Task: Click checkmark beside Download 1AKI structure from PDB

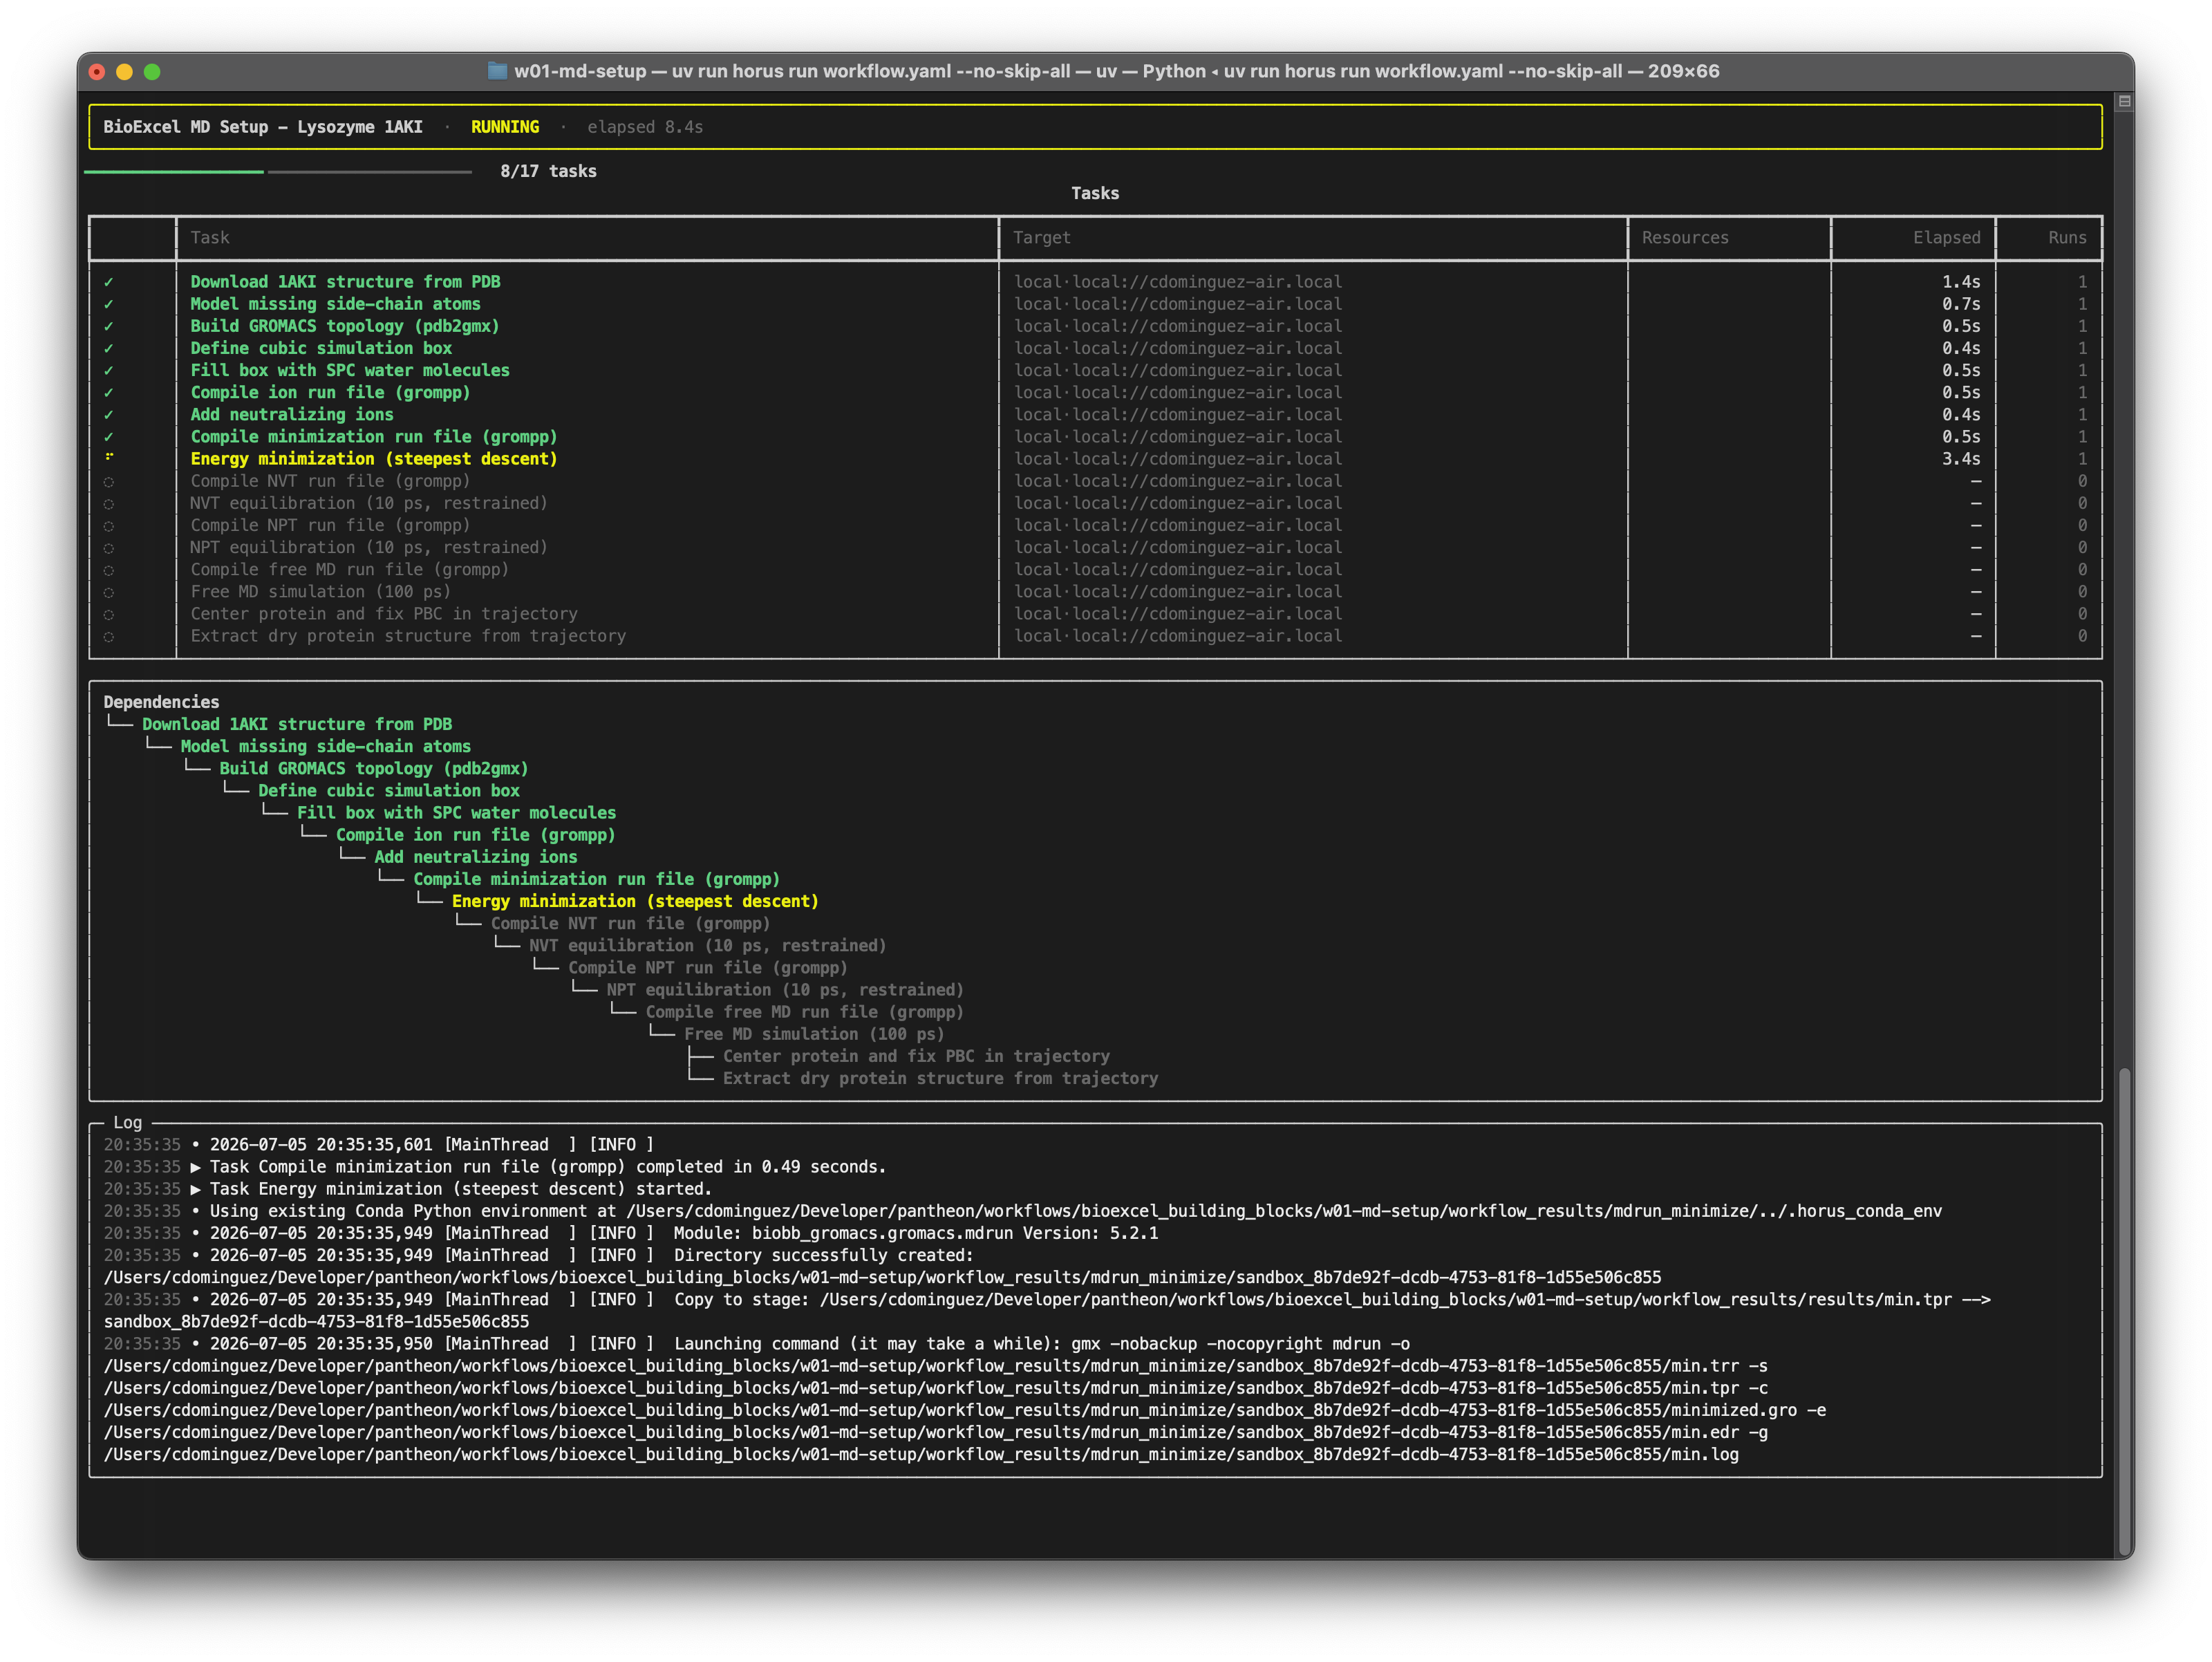Action: point(109,282)
